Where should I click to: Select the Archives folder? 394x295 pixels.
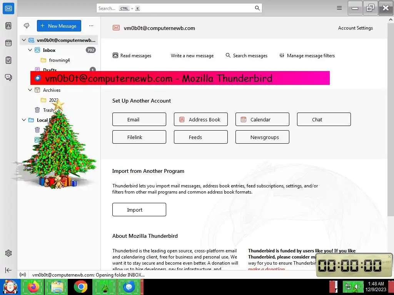(59, 90)
